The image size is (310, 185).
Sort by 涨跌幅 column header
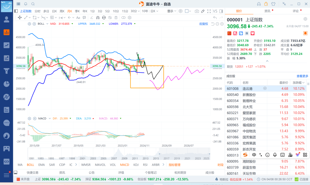[299, 82]
